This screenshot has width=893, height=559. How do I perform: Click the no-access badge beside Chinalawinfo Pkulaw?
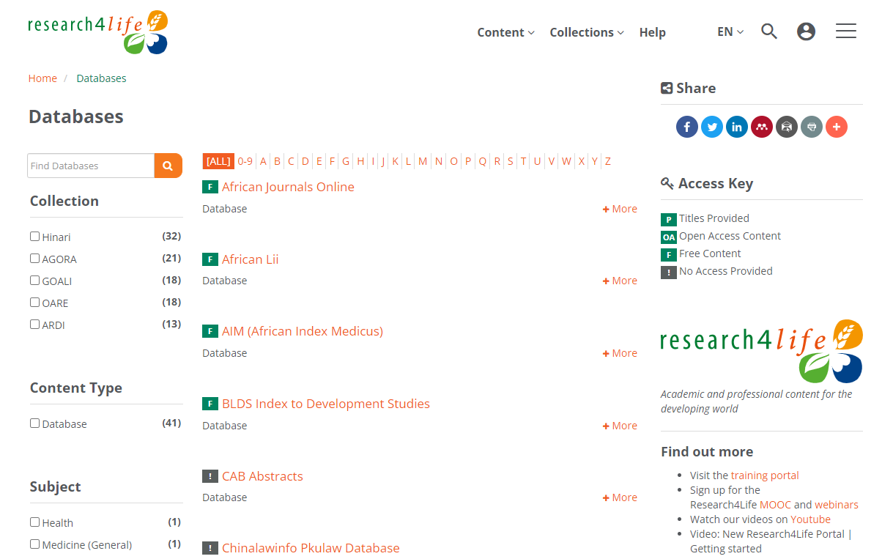click(x=210, y=548)
